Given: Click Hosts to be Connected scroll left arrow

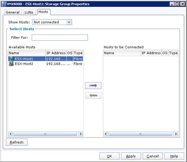Looking at the screenshot, I should pos(106,134).
